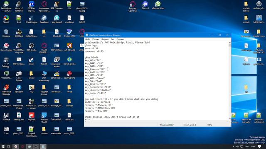Select the VMProtect Ultimate desktop shortcut

click(6, 90)
